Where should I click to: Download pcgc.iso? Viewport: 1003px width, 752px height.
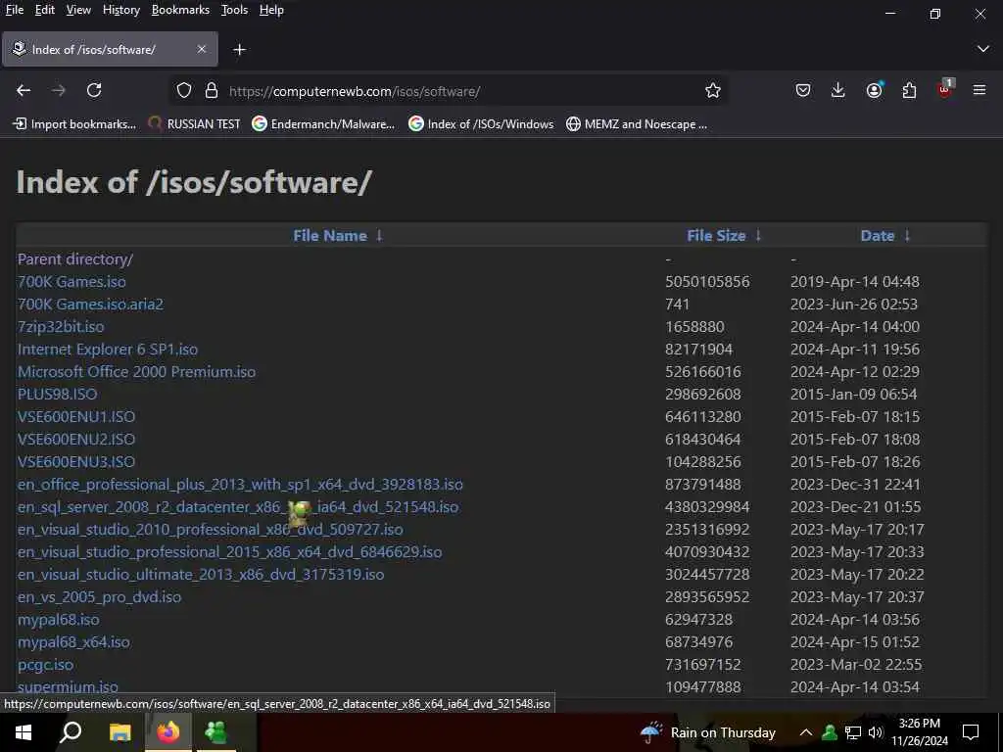pyautogui.click(x=45, y=665)
